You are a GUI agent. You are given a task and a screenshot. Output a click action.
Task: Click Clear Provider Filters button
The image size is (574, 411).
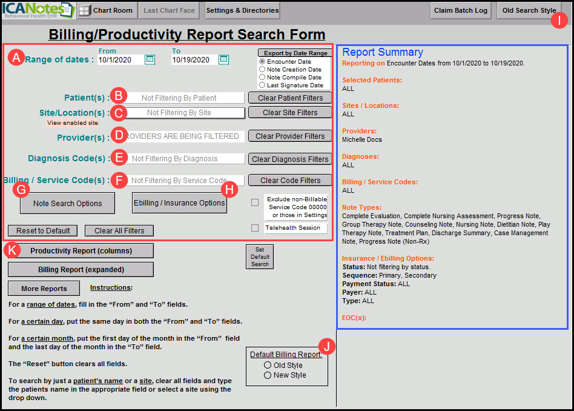[290, 136]
